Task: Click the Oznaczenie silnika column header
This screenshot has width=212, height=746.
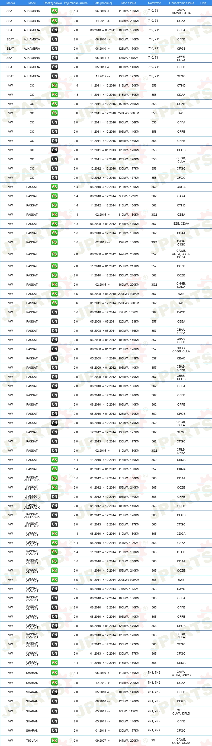Action: click(x=182, y=3)
